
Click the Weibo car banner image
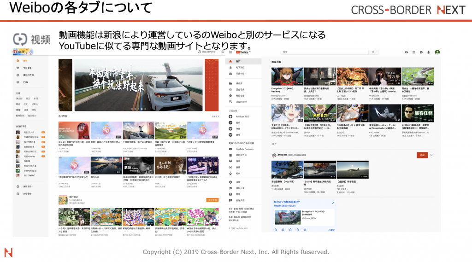point(138,85)
